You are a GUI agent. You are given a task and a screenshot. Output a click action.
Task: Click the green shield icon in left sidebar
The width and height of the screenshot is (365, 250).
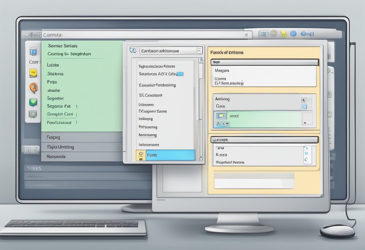point(33,102)
